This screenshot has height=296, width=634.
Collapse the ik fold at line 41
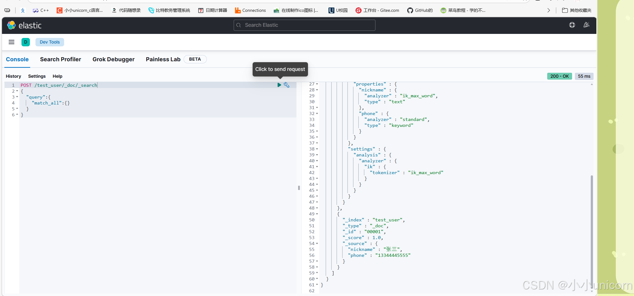[x=317, y=167]
